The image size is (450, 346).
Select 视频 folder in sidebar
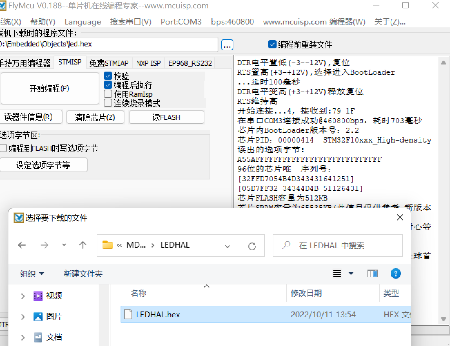[48, 296]
